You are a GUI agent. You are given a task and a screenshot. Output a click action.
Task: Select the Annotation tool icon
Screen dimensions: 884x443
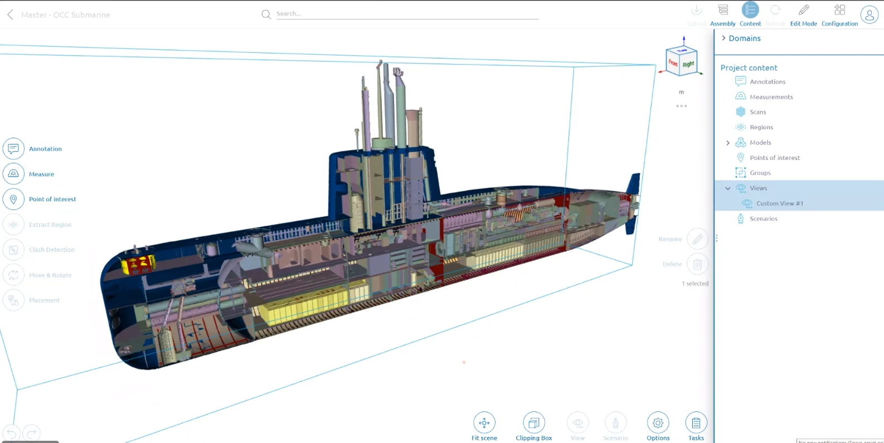pos(13,149)
